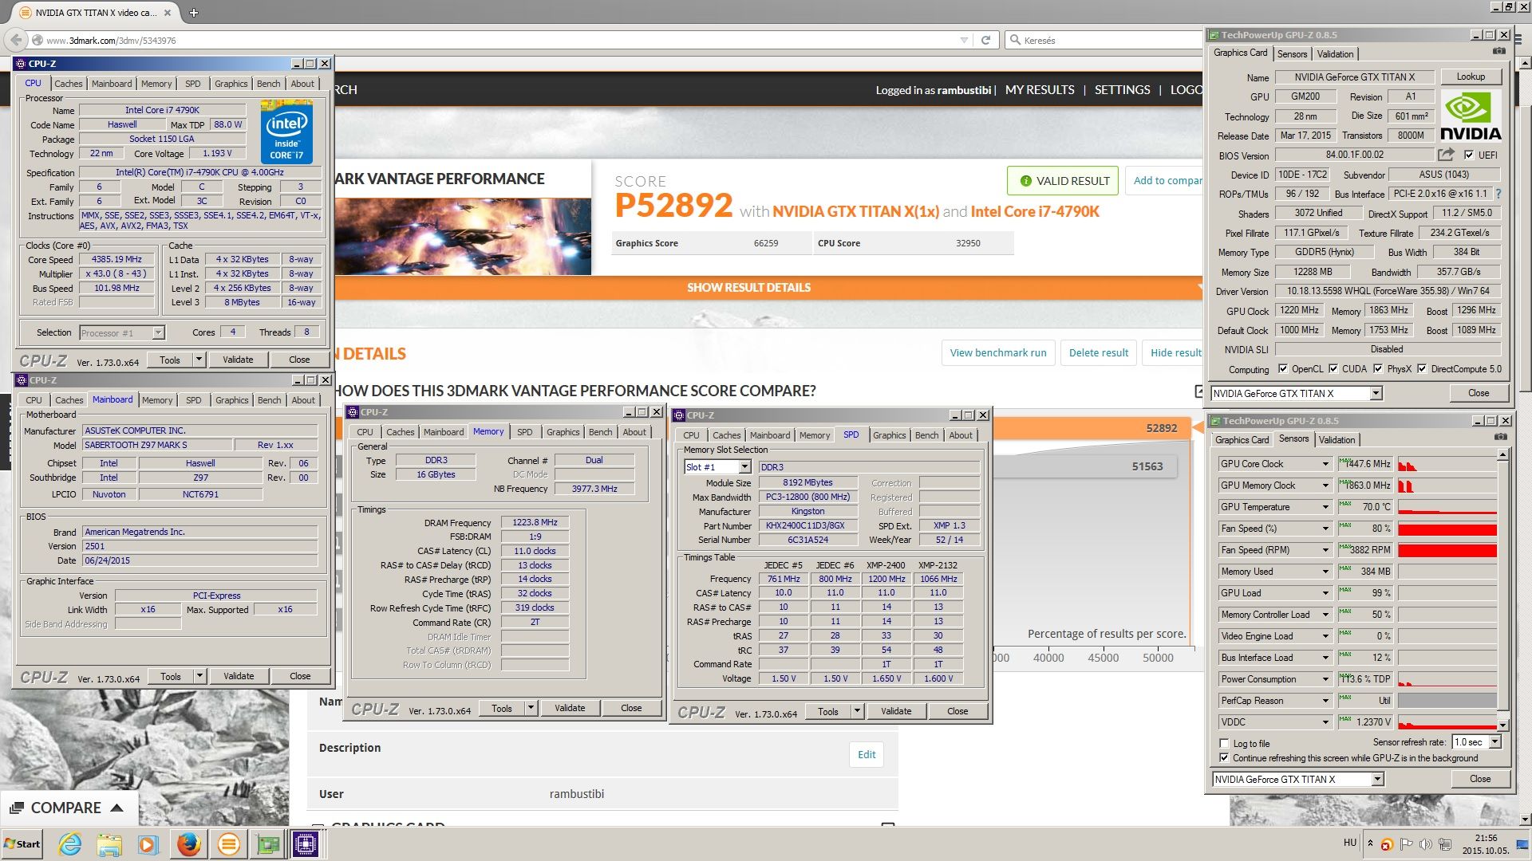Open Graphics Card tab in GPU-Z Sensors window

click(x=1242, y=440)
